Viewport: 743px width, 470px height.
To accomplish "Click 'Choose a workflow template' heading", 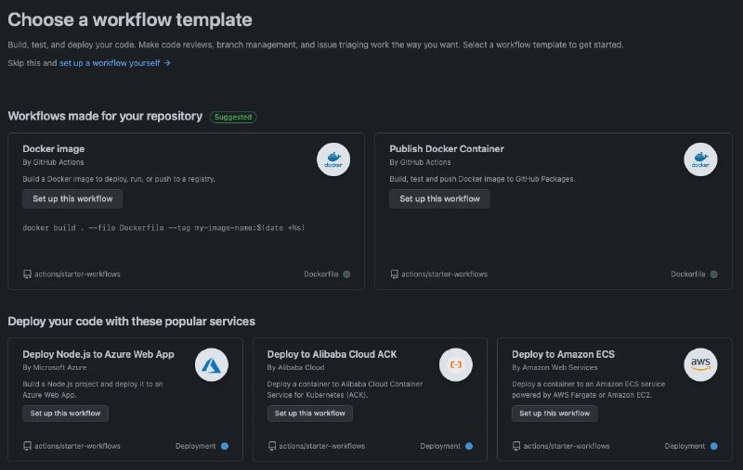I will point(130,19).
